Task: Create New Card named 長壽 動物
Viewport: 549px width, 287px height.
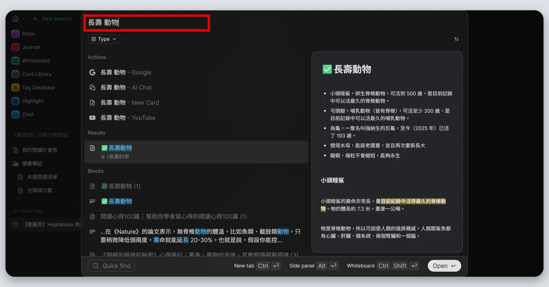Action: (x=196, y=103)
